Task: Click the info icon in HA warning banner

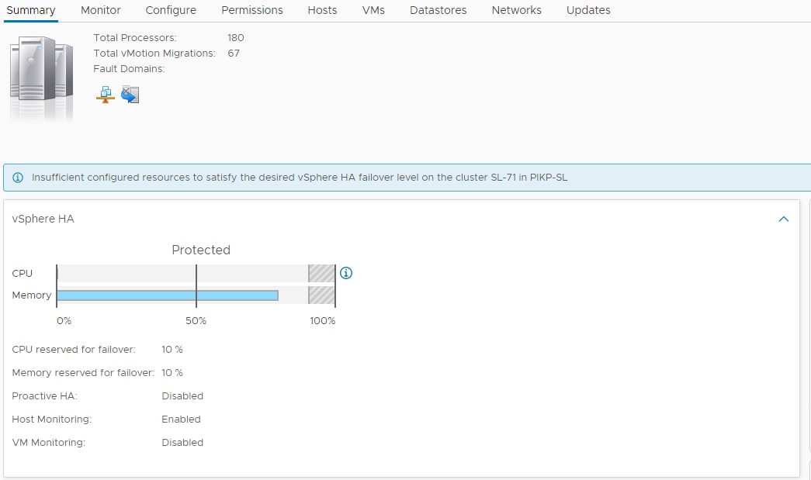Action: 18,178
